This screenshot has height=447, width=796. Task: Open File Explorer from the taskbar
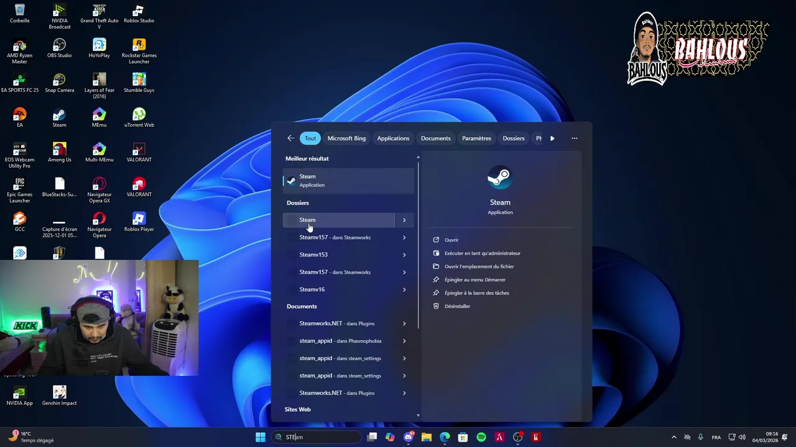(427, 437)
